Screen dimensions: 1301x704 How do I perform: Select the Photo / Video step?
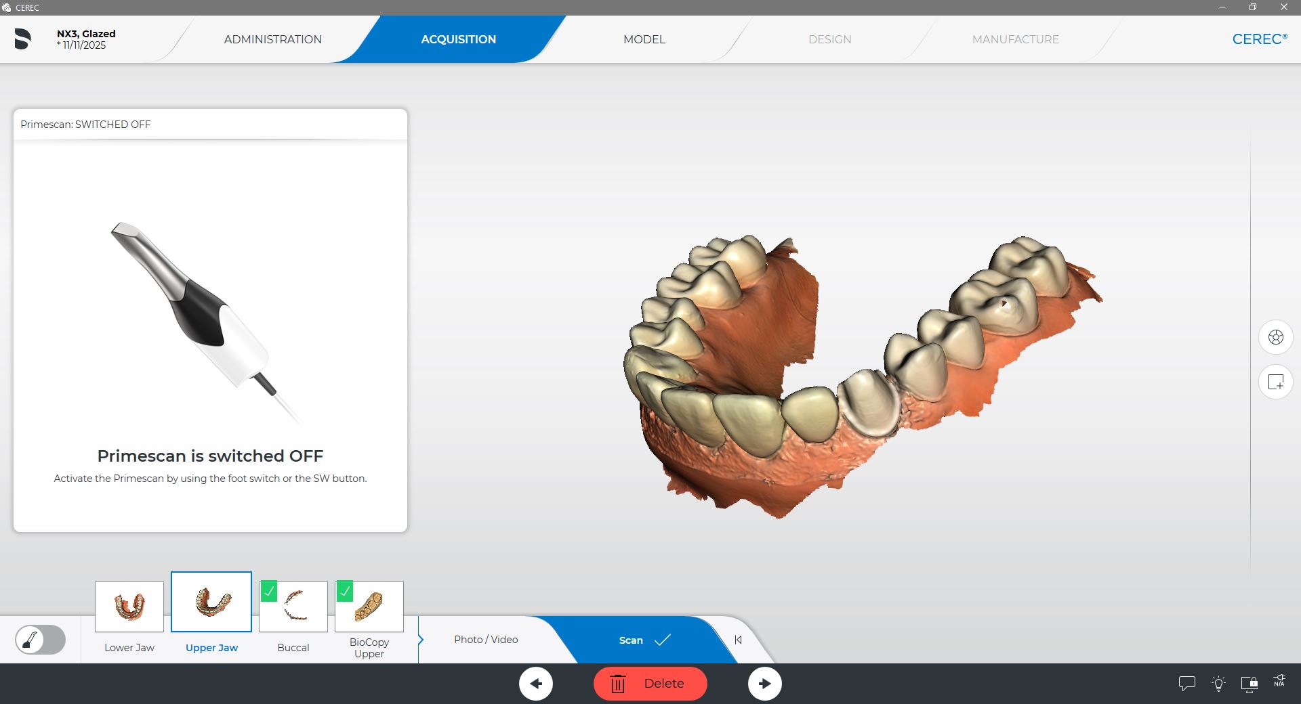click(486, 640)
